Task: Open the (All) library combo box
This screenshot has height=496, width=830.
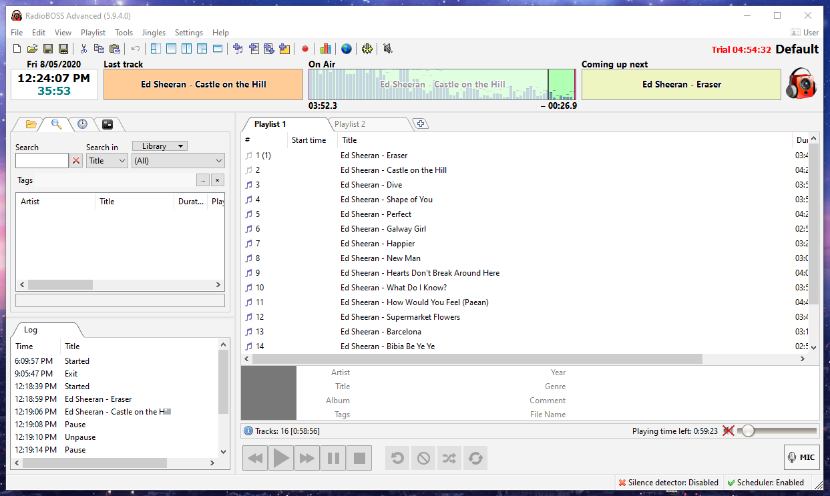Action: pos(178,161)
